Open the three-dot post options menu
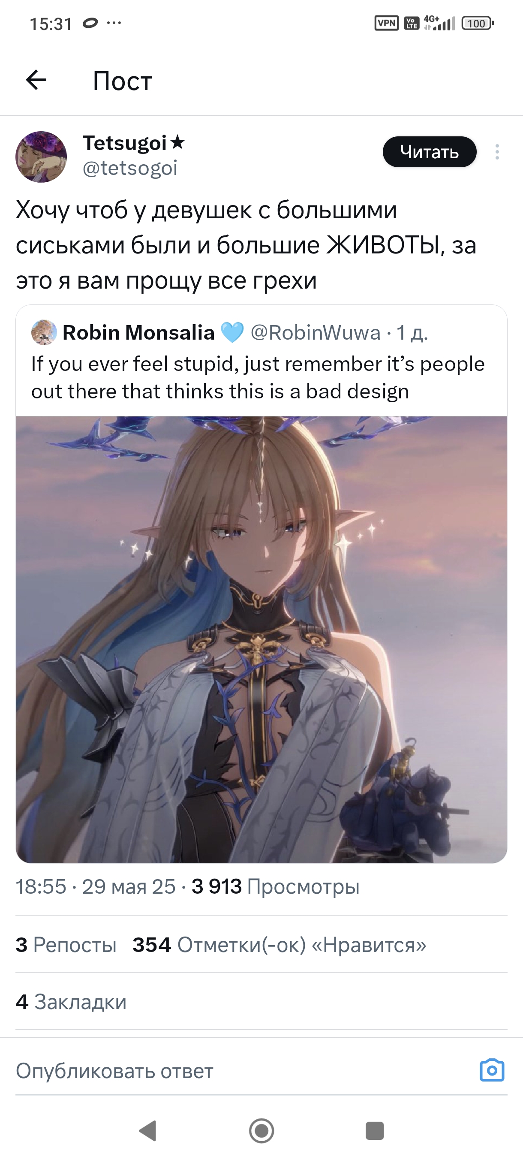Viewport: 523px width, 1163px height. [497, 152]
